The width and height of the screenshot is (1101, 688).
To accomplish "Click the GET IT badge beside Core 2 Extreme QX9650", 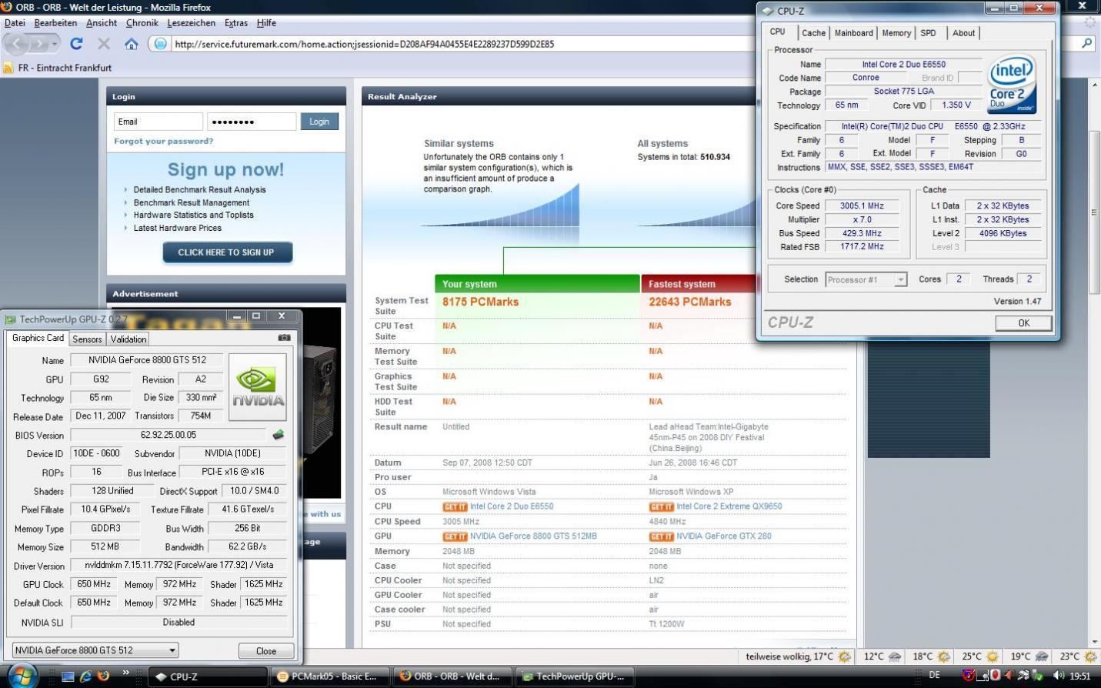I will click(661, 506).
